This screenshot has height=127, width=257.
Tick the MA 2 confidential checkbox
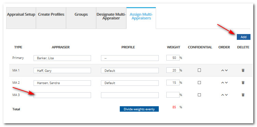pyautogui.click(x=199, y=83)
